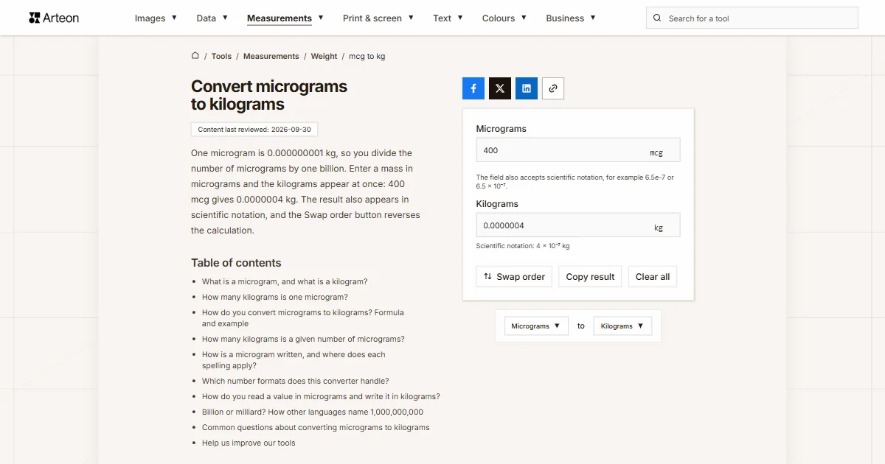The width and height of the screenshot is (885, 464).
Task: Share page on Facebook
Action: 473,88
